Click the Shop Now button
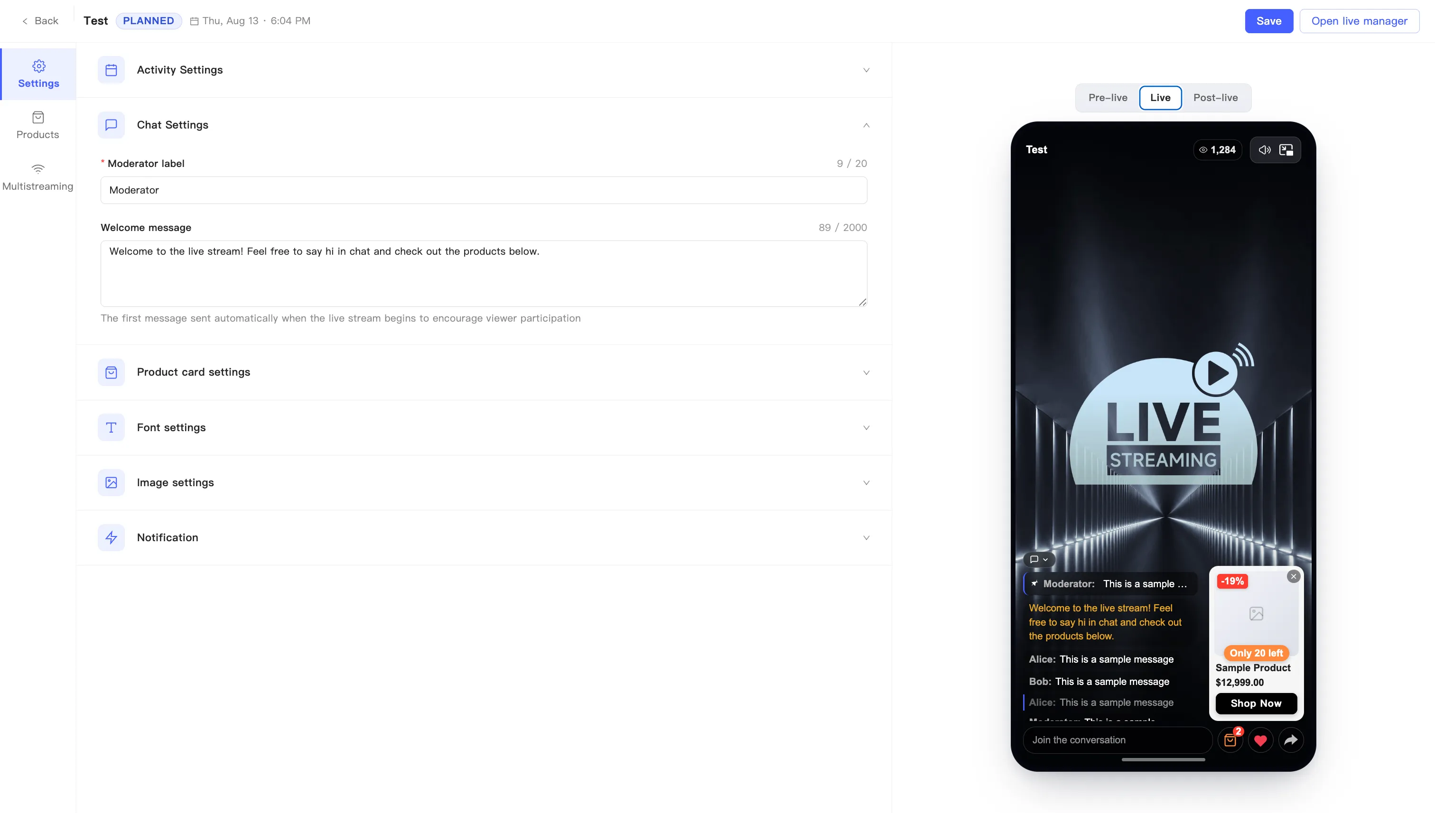Screen dimensions: 1435x813 point(1256,703)
